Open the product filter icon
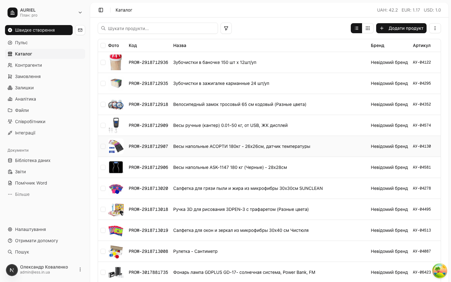 click(x=226, y=28)
